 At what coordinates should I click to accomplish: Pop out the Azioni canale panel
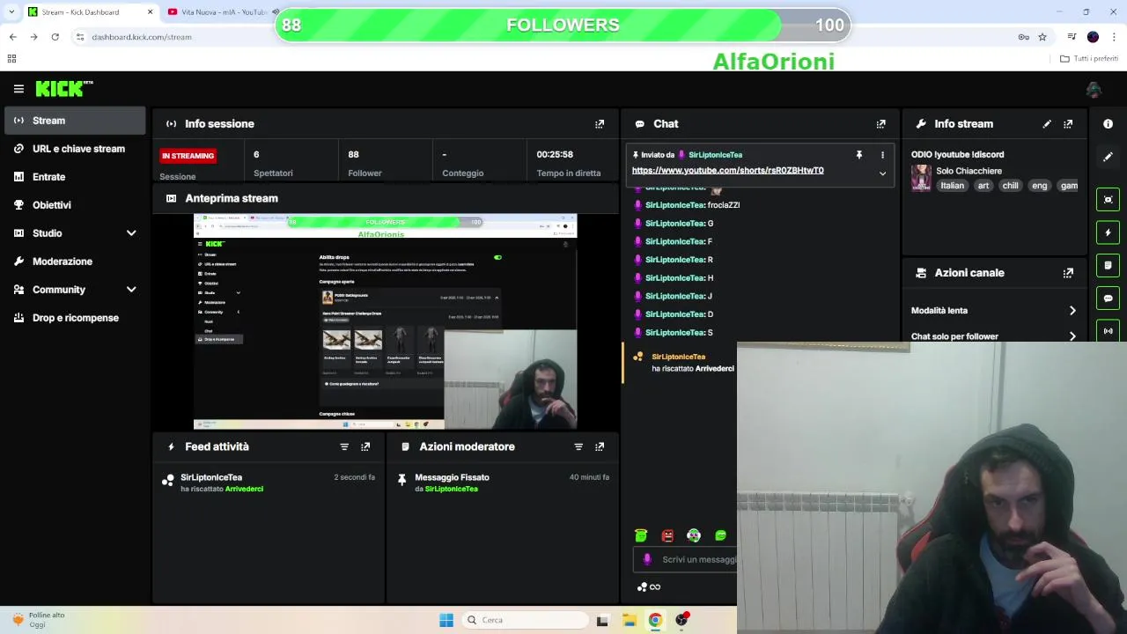click(x=1068, y=273)
